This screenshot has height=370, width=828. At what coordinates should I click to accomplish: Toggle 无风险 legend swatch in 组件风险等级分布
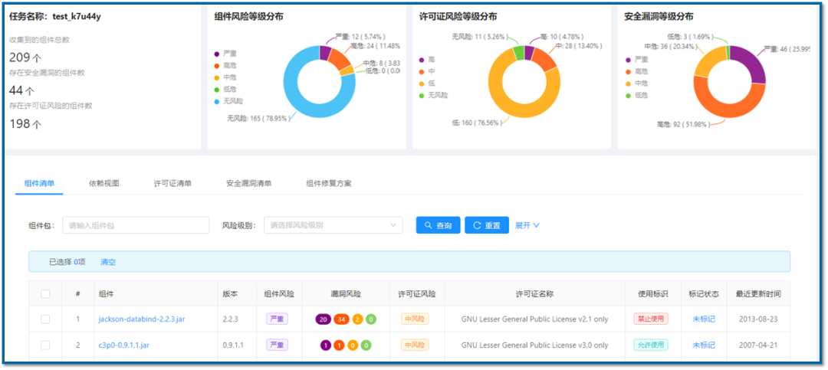click(218, 101)
